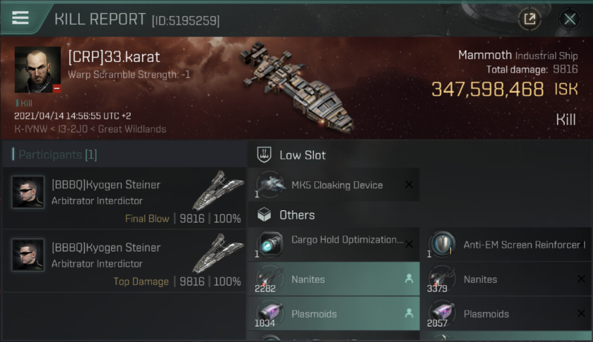Click the Nanites 3379 item icon
Viewport: 593px width, 342px height.
442,279
